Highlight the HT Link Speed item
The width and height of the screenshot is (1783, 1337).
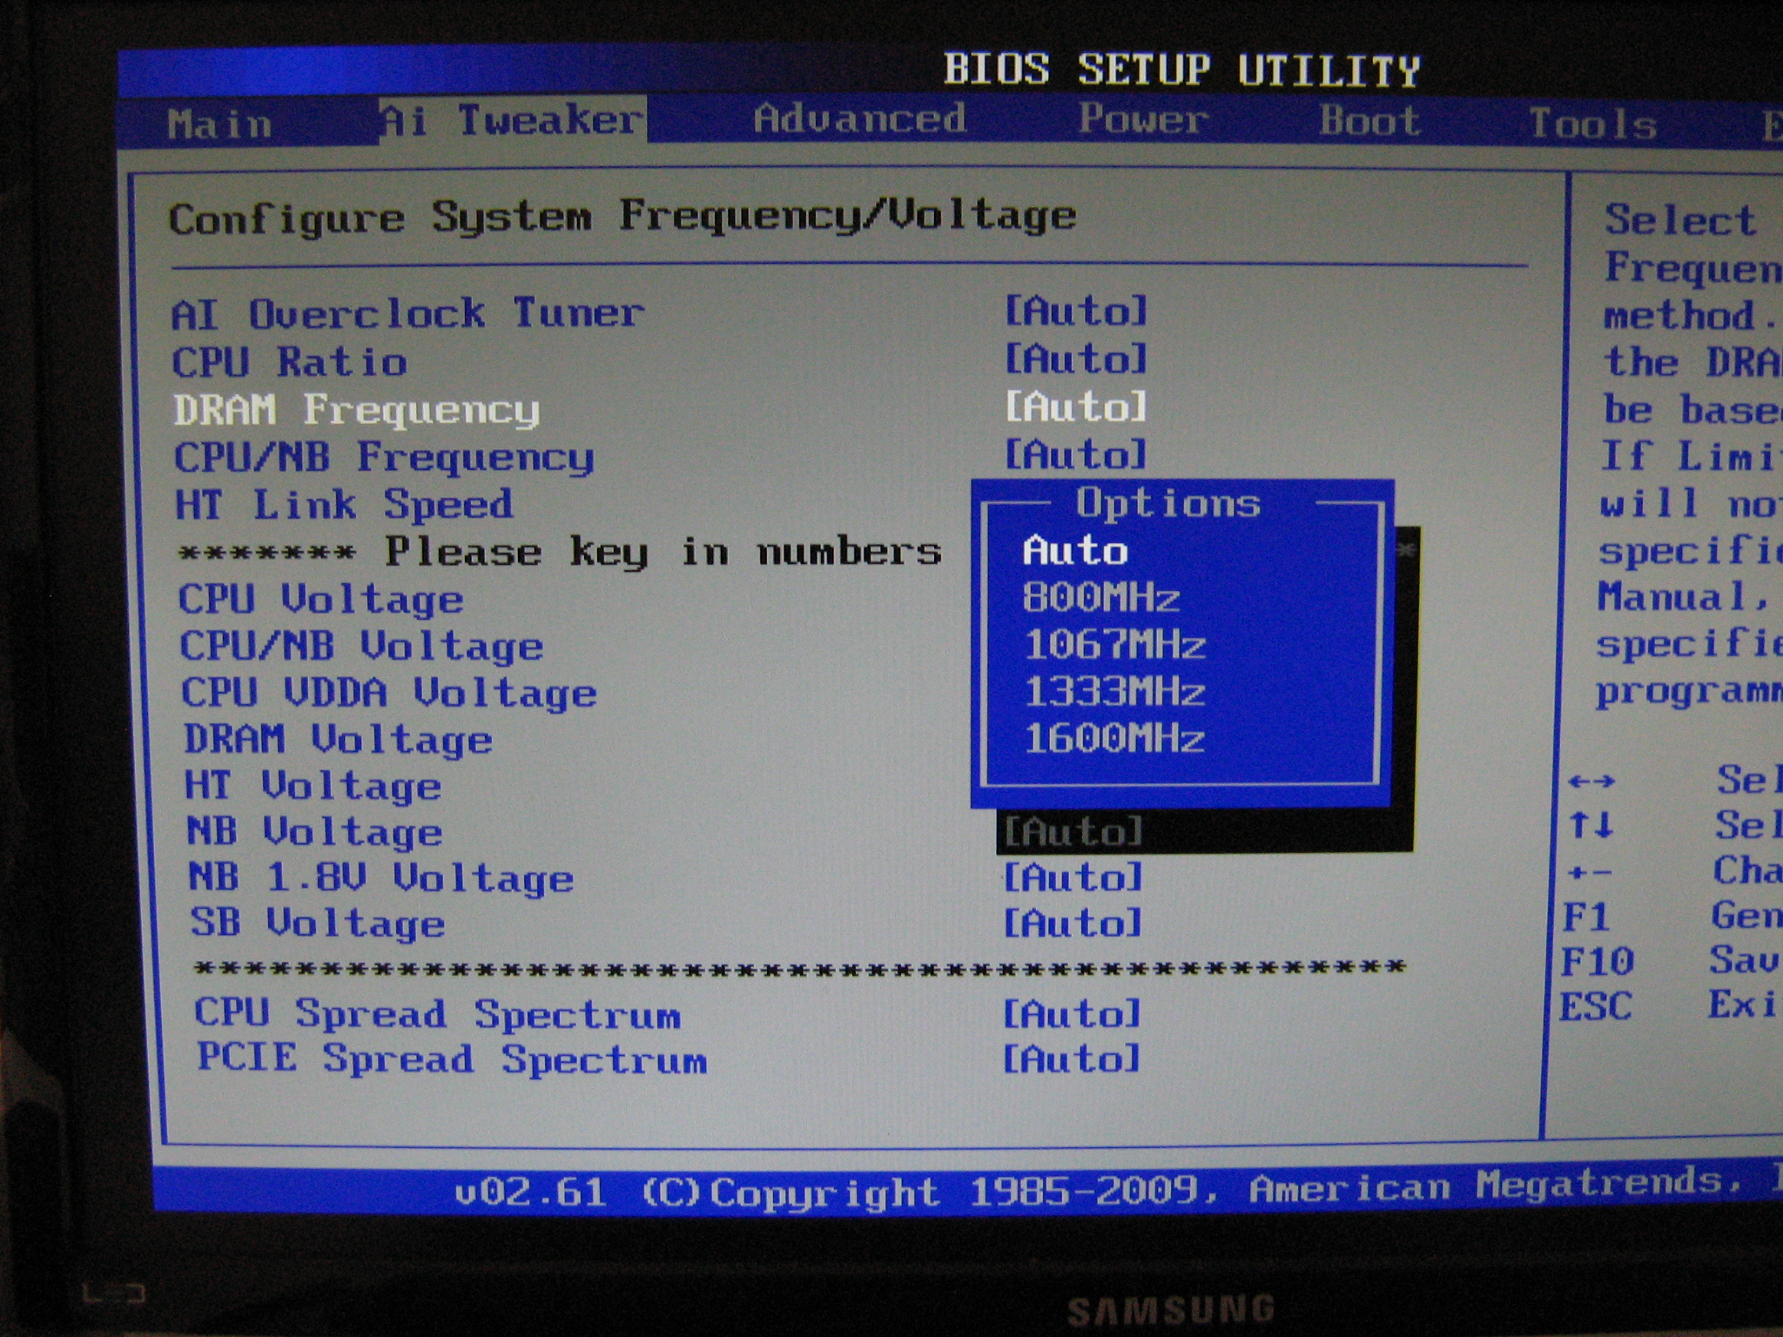(x=344, y=505)
